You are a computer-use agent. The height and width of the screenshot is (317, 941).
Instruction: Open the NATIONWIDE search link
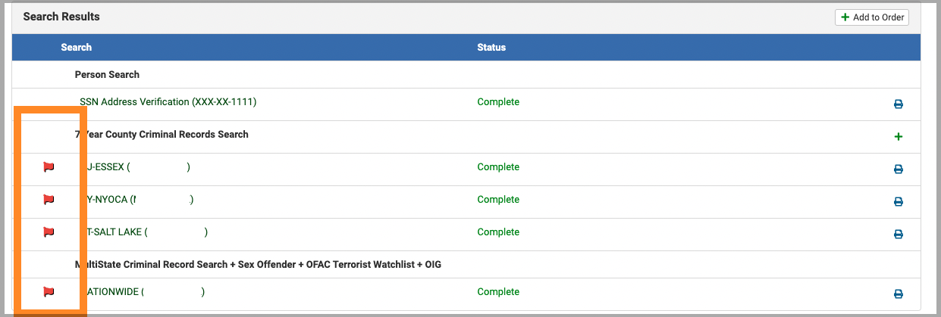coord(142,292)
